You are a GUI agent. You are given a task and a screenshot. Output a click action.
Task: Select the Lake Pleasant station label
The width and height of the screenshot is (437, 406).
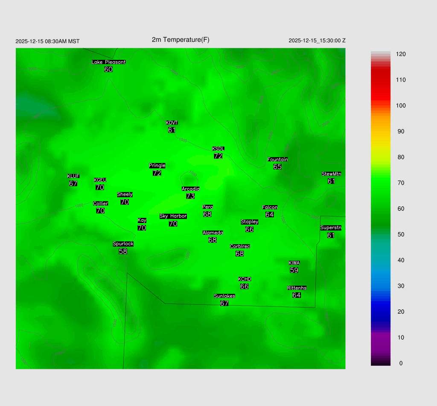tap(108, 62)
